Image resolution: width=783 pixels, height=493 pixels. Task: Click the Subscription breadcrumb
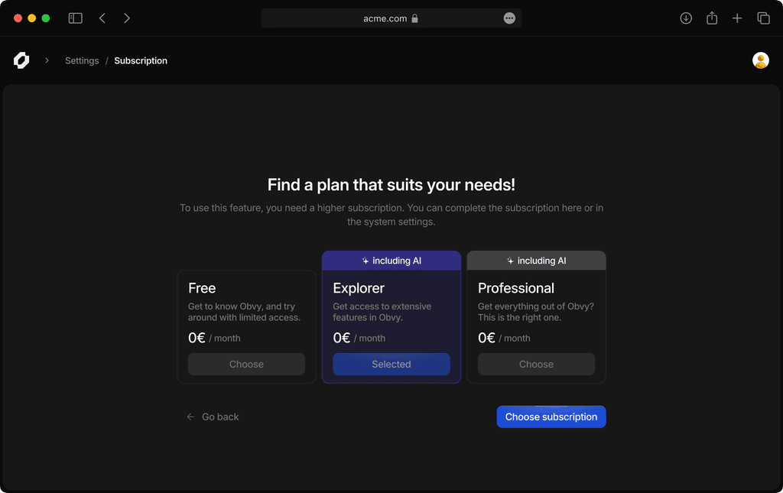pos(141,60)
